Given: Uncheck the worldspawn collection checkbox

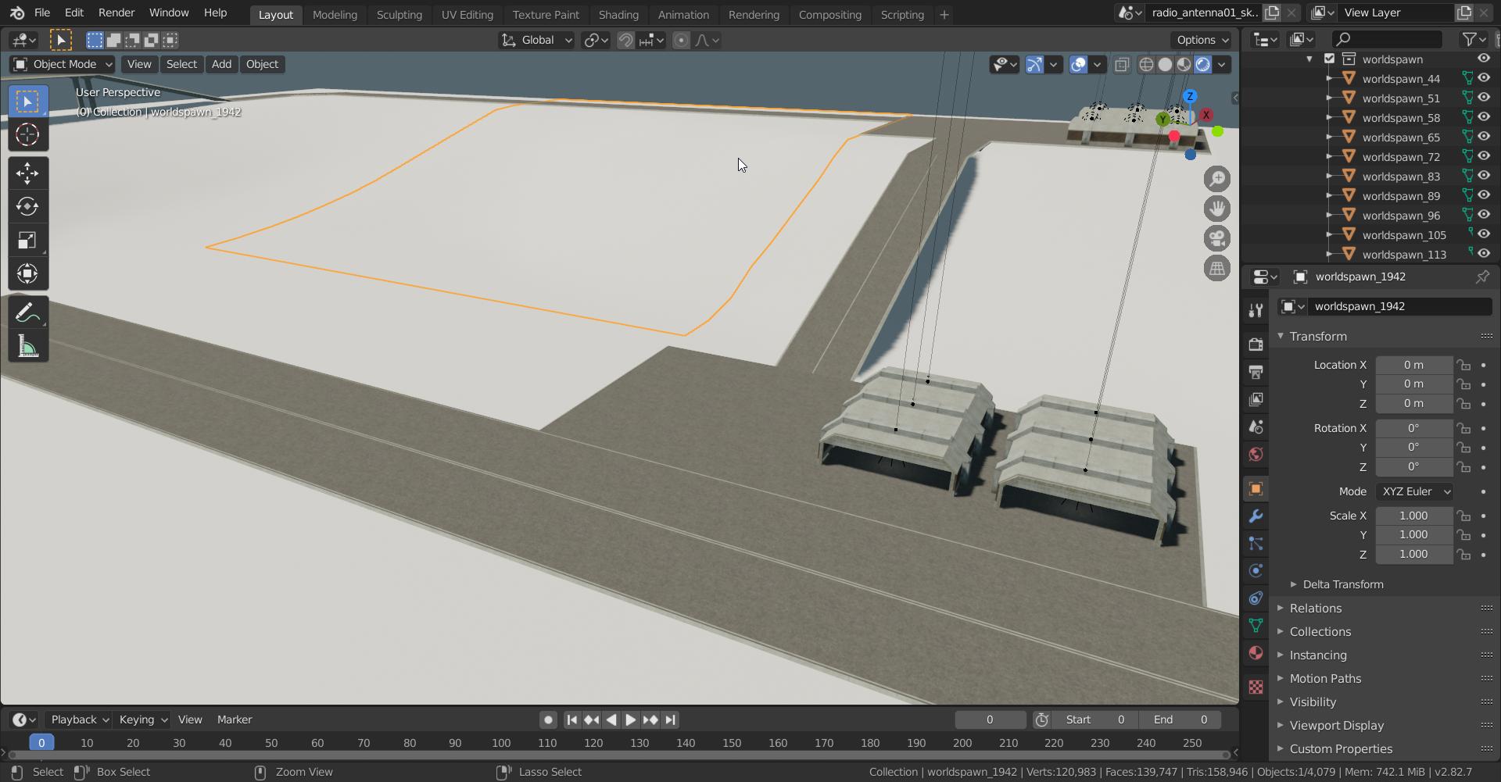Looking at the screenshot, I should [x=1329, y=59].
